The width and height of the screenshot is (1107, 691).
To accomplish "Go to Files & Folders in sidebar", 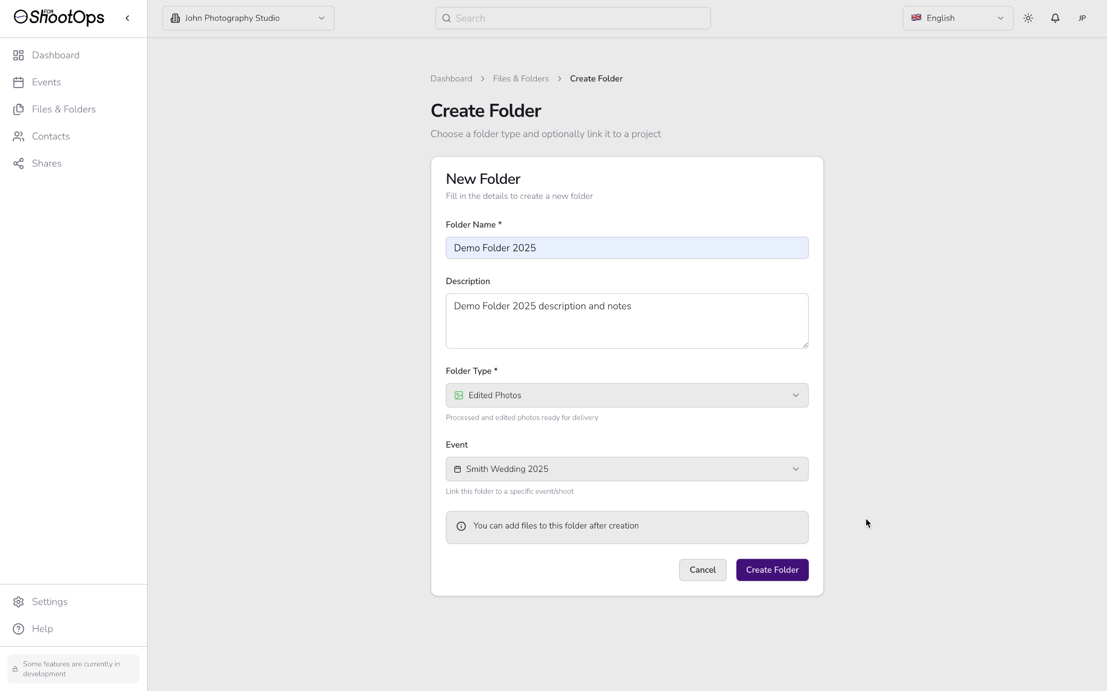I will coord(63,109).
